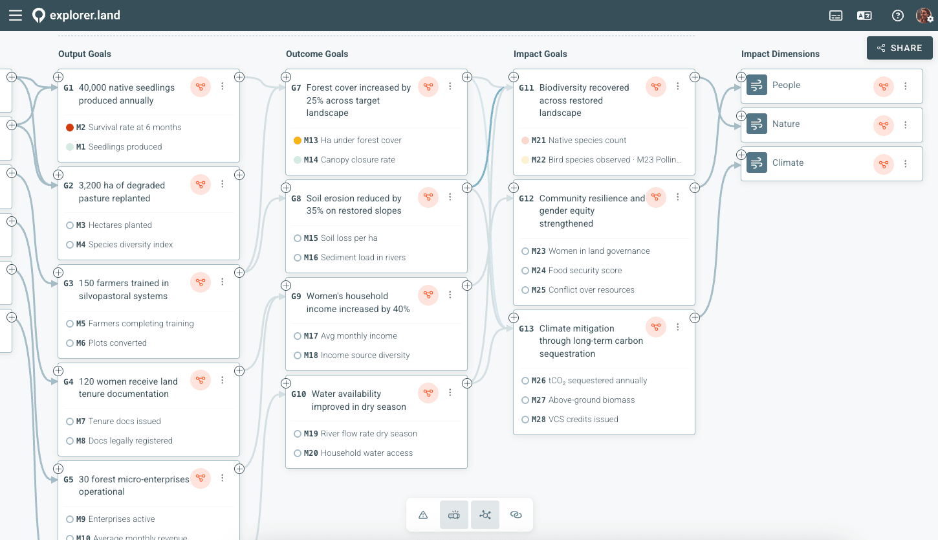Image resolution: width=938 pixels, height=540 pixels.
Task: Open the subtitles panel icon in header
Action: pyautogui.click(x=836, y=16)
